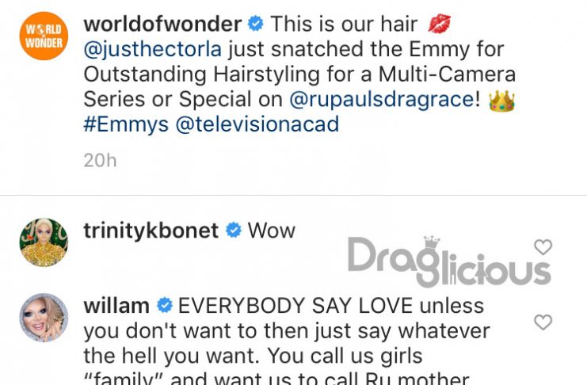The width and height of the screenshot is (587, 385).
Task: Open the @televisionacad mention
Action: point(257,124)
